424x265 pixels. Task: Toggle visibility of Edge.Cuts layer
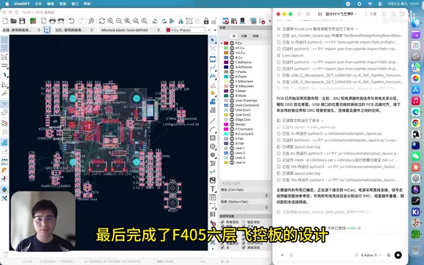(x=232, y=119)
